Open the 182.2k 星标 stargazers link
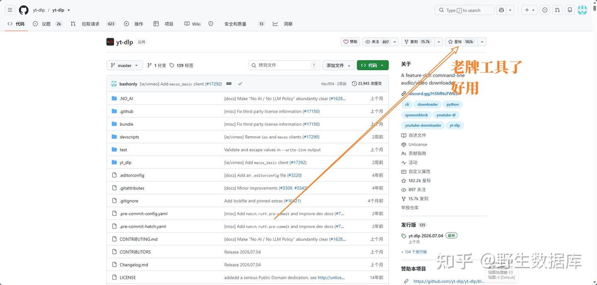The height and width of the screenshot is (285, 597). coord(416,181)
